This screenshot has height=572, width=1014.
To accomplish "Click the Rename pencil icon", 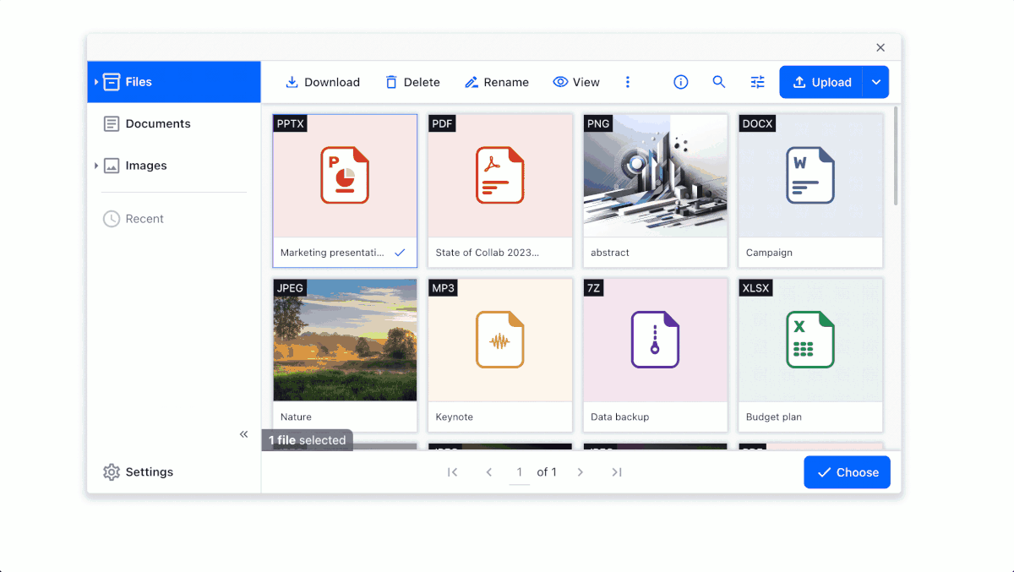I will 472,82.
